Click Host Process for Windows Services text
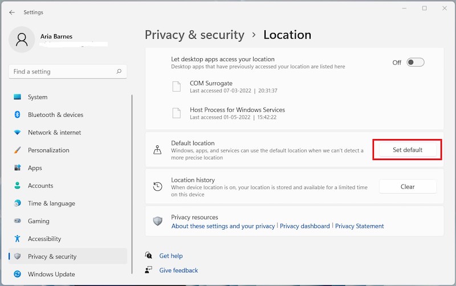Image resolution: width=456 pixels, height=286 pixels. (237, 109)
